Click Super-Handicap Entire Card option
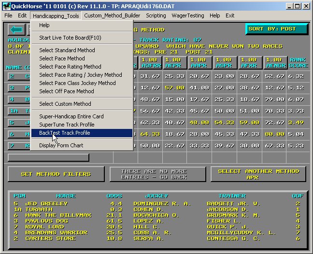The width and height of the screenshot is (313, 254). (71, 116)
